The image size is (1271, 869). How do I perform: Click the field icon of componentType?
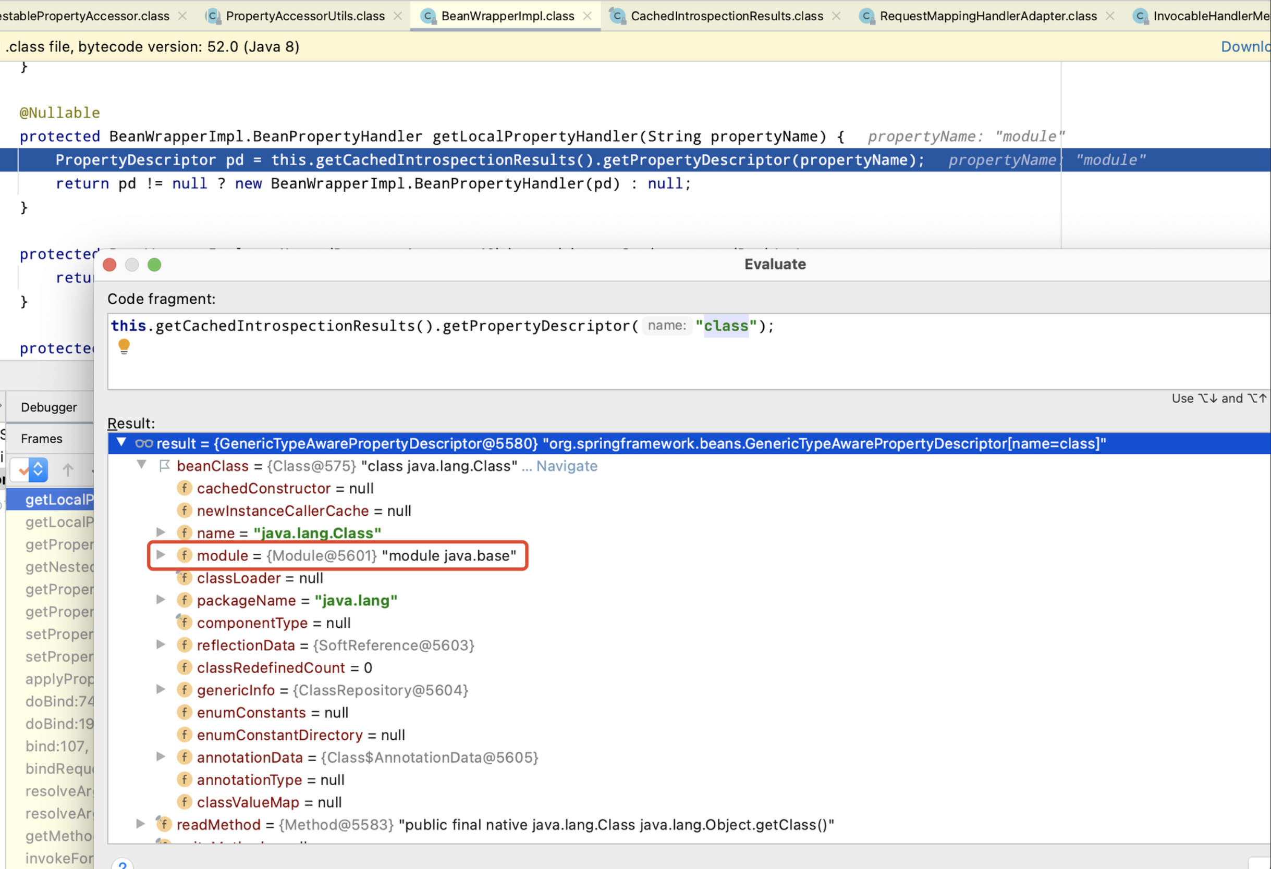click(185, 623)
